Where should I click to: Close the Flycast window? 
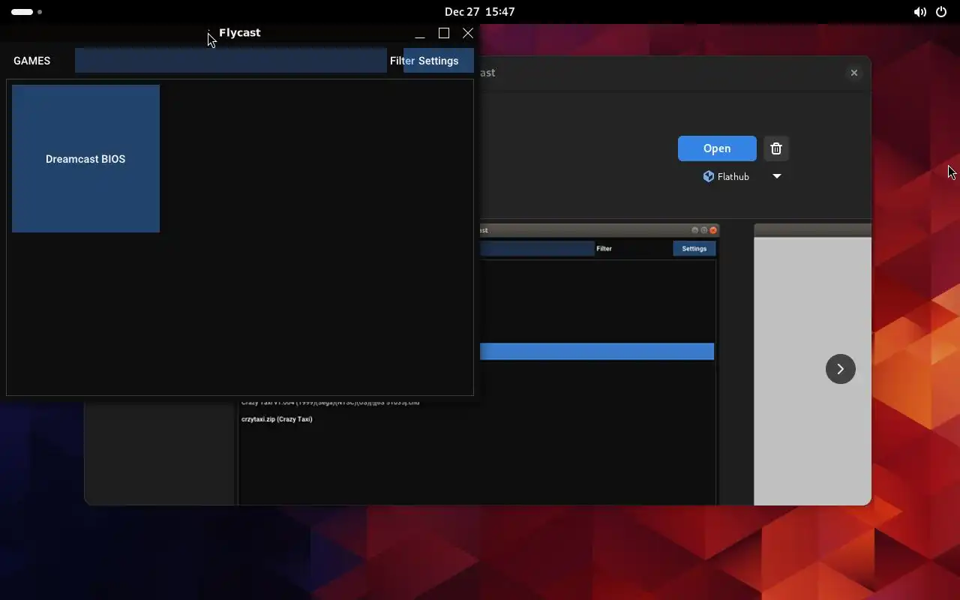point(468,33)
